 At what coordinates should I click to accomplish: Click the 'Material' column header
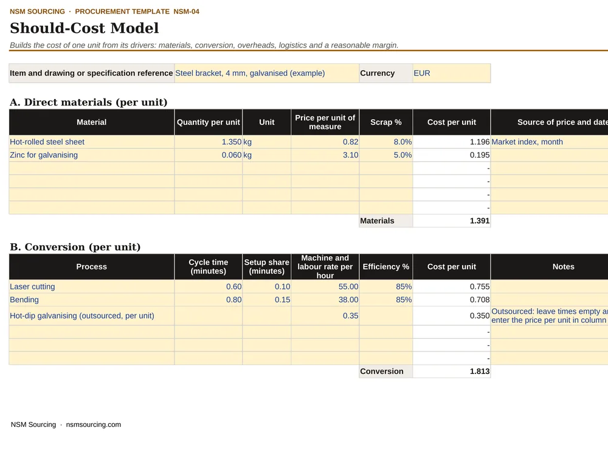(x=92, y=122)
